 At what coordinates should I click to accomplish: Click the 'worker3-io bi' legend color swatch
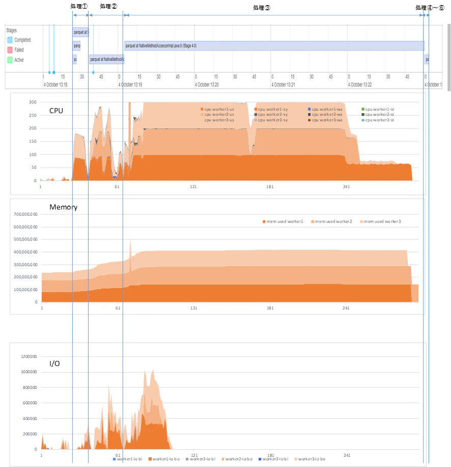260,459
